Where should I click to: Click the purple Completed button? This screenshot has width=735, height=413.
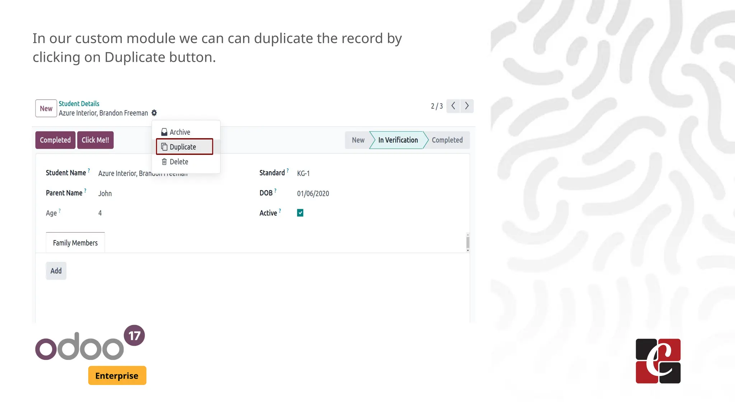point(55,140)
